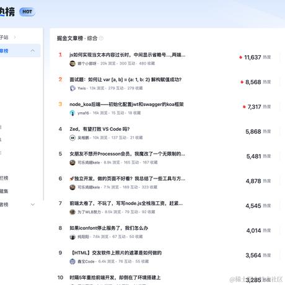Click the 4,014 heat value
Image resolution: width=285 pixels, height=285 pixels.
(x=253, y=230)
